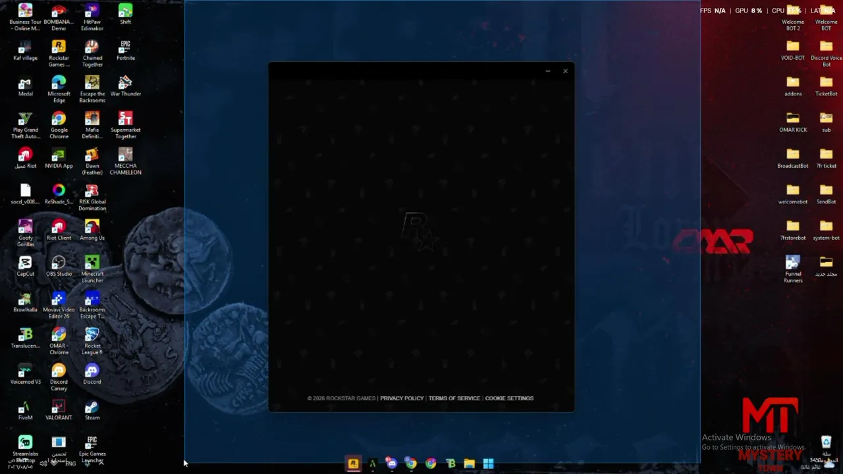Select the CapCut desktop shortcut

coord(25,267)
